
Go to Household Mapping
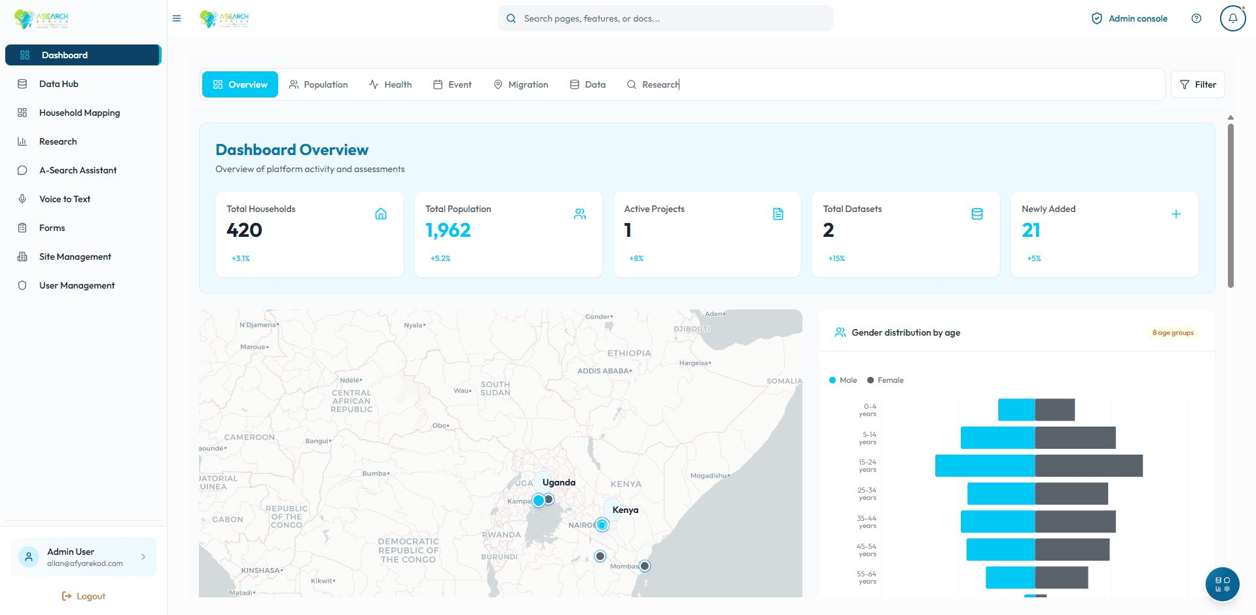(83, 113)
